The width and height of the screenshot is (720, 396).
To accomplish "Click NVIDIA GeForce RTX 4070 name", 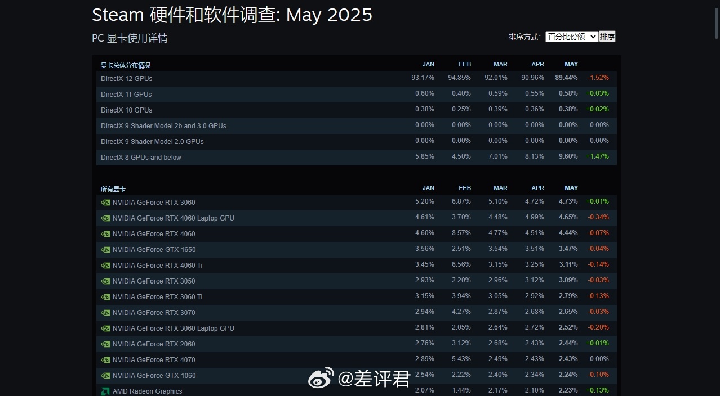I will (x=154, y=360).
